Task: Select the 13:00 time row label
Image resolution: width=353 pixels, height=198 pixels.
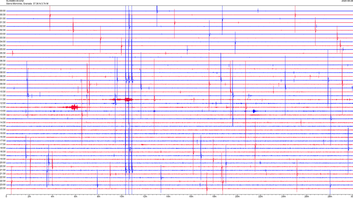Action: 3,111
